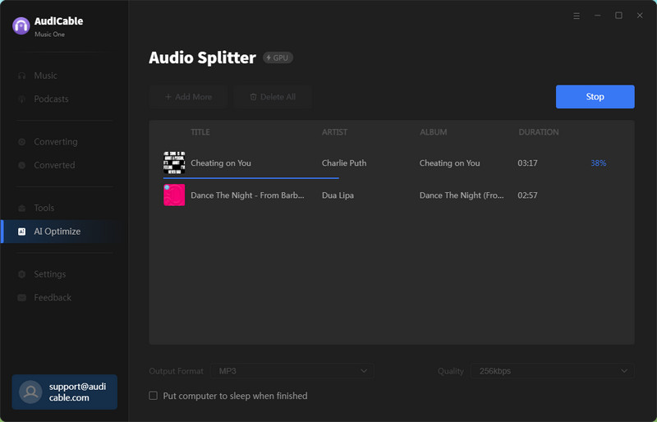This screenshot has width=657, height=422.
Task: Click the Converted clock sidebar icon
Action: (x=22, y=166)
